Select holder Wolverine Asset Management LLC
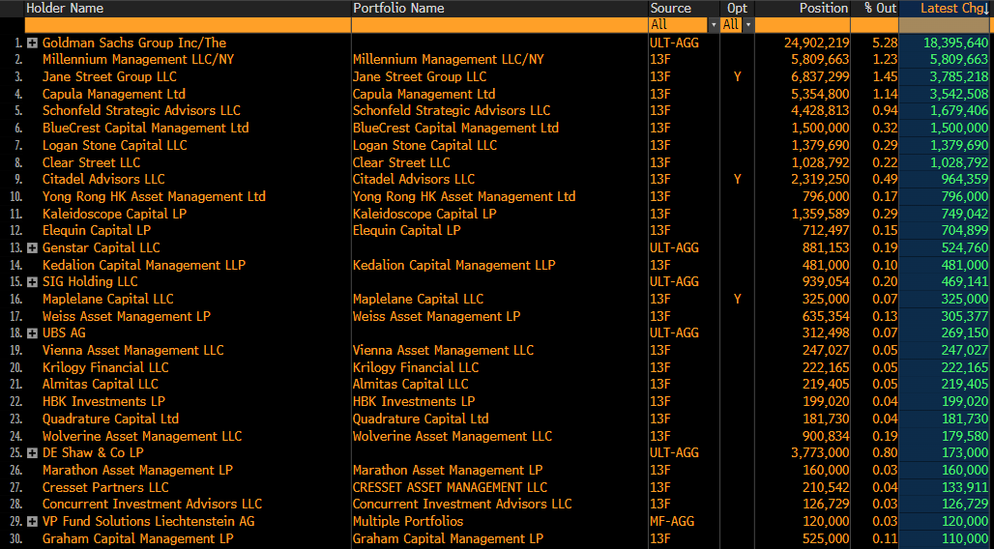The image size is (994, 549). [x=142, y=436]
